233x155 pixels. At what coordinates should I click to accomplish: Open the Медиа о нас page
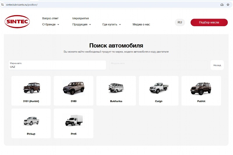click(x=141, y=24)
